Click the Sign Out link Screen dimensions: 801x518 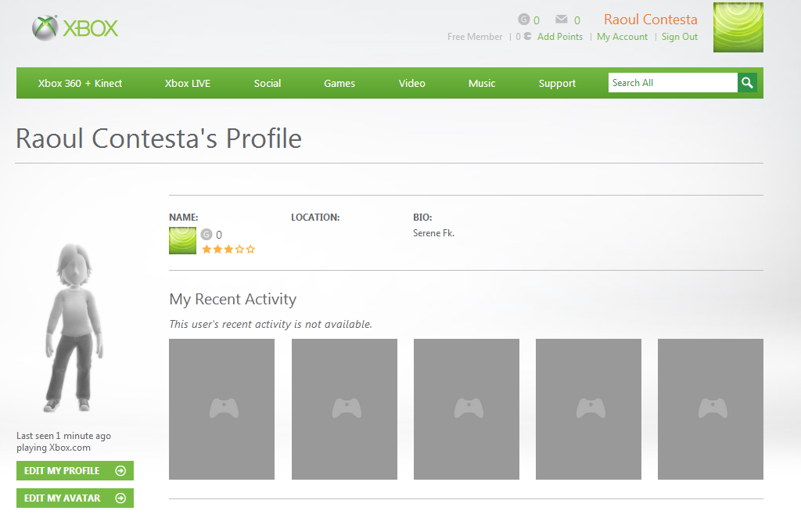point(680,37)
